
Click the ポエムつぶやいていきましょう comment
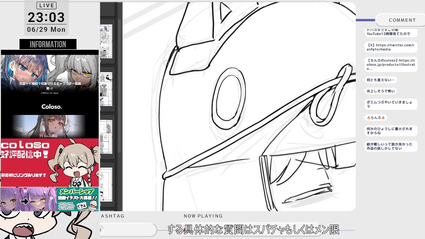pyautogui.click(x=391, y=104)
